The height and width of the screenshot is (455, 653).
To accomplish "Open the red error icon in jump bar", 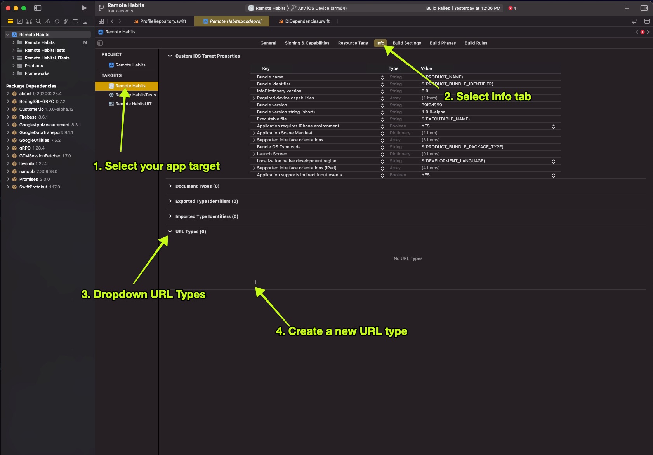I will (x=643, y=32).
